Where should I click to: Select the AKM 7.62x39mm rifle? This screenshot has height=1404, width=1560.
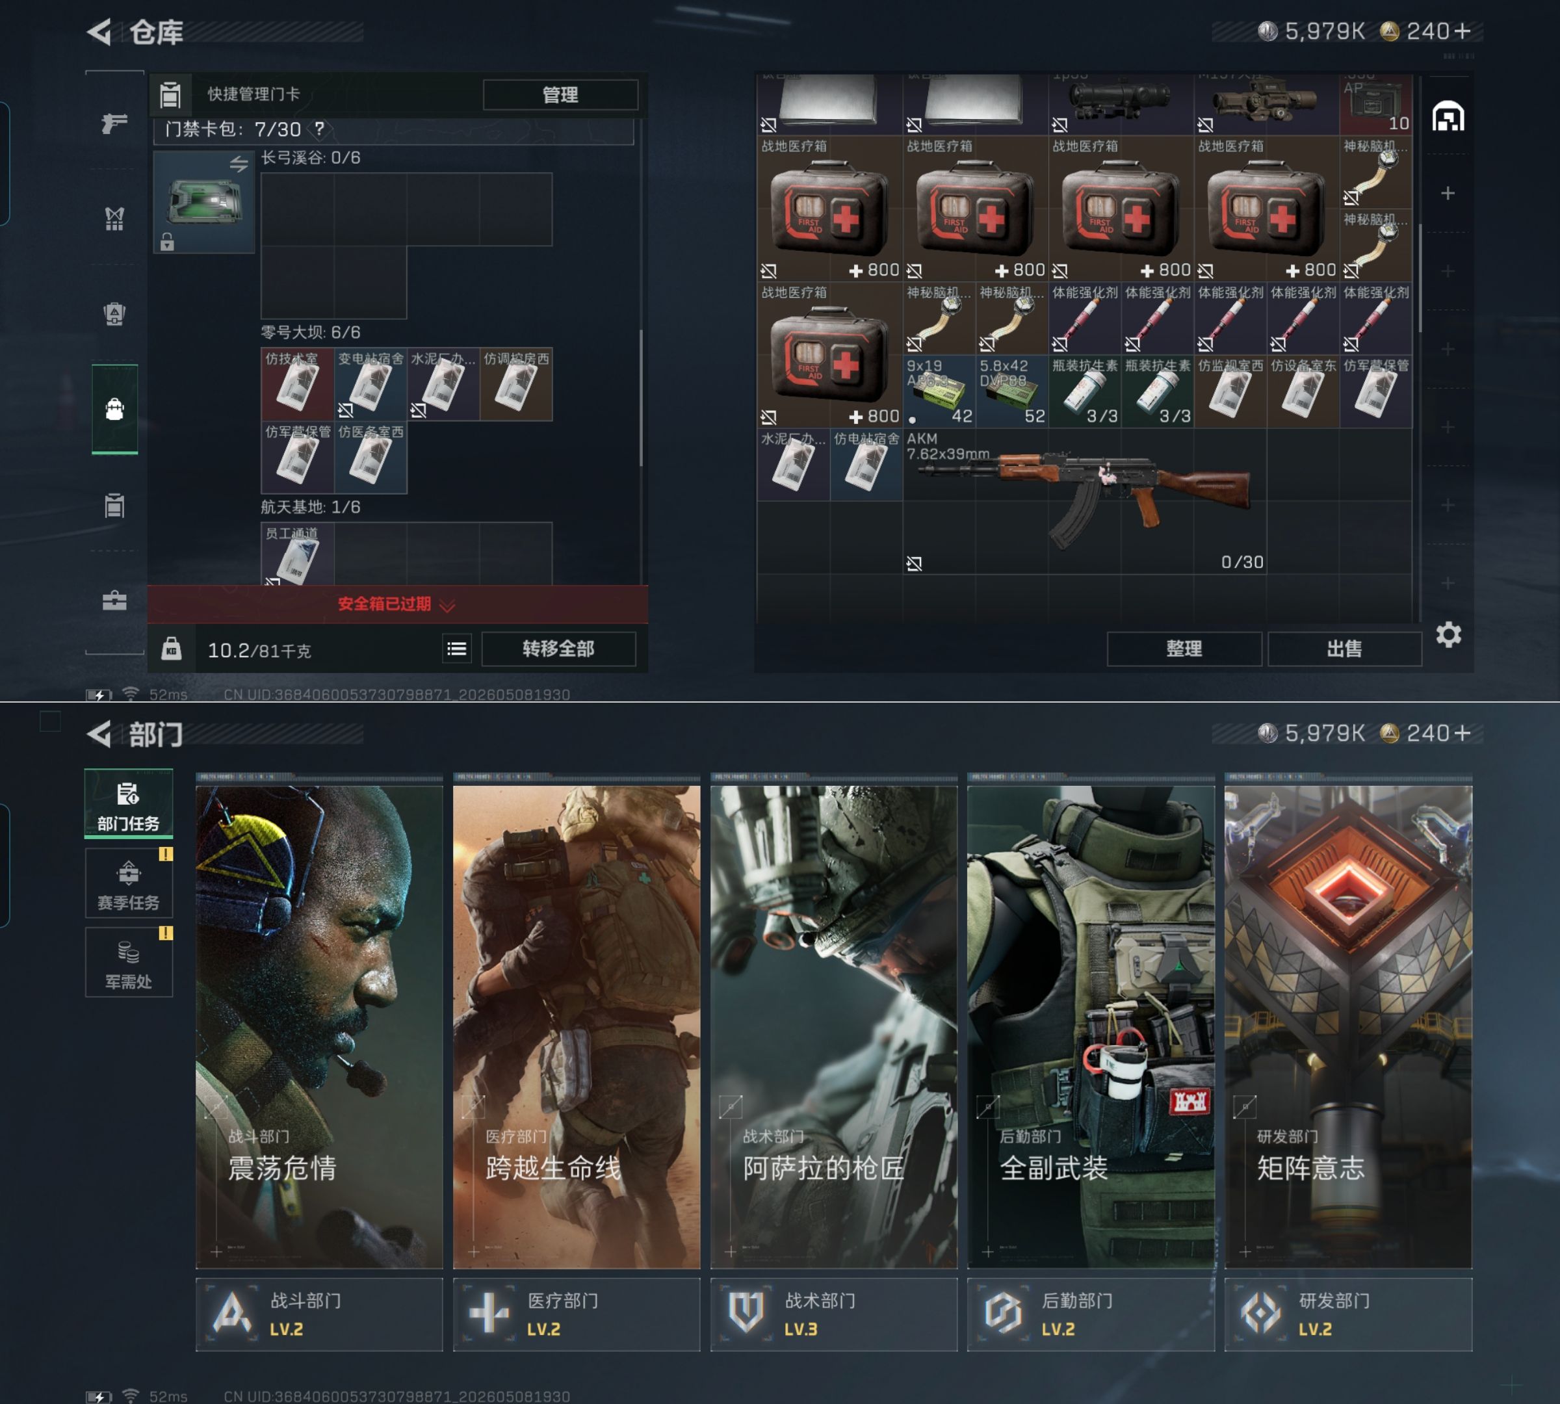[1085, 501]
